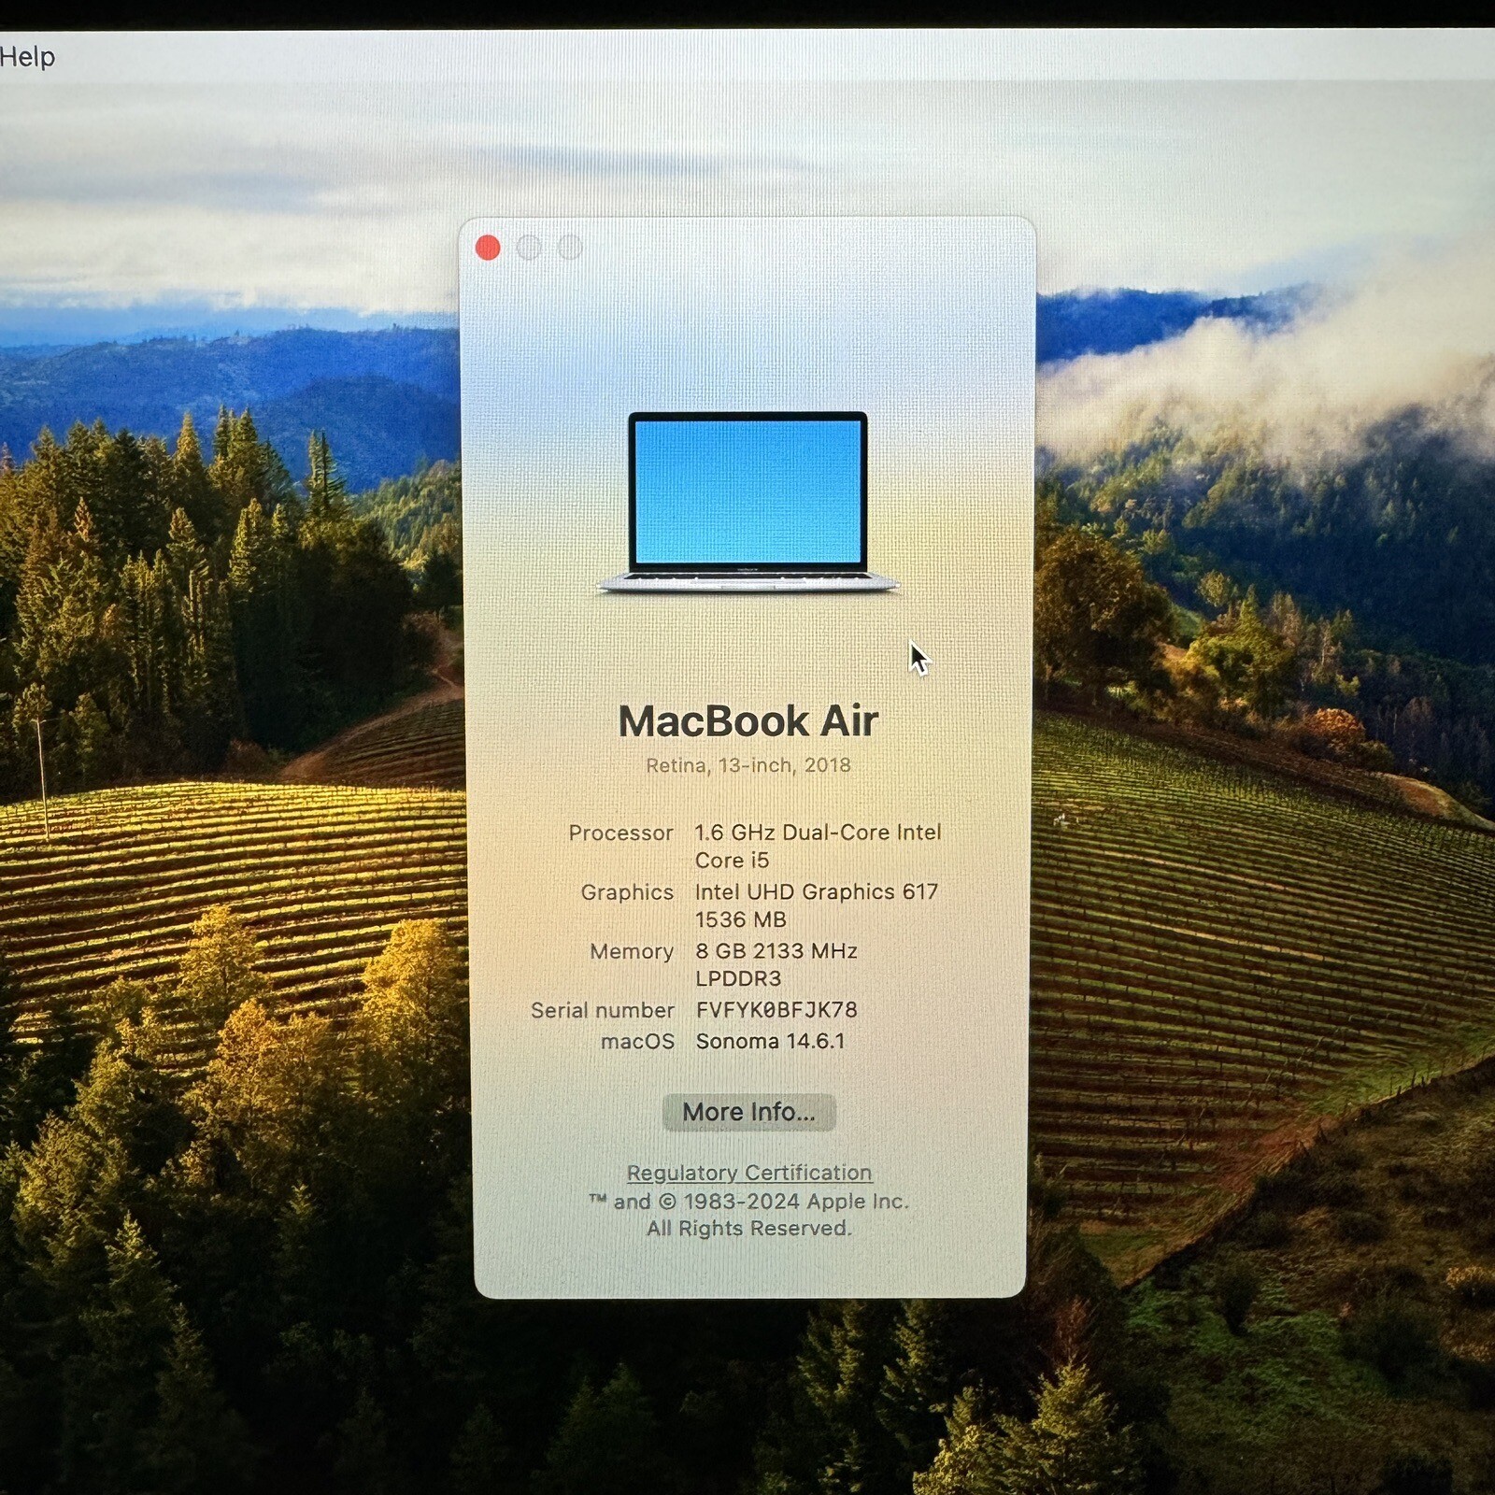Screen dimensions: 1495x1495
Task: Click the 1983-2024 Apple Inc. copyright text
Action: [748, 1202]
